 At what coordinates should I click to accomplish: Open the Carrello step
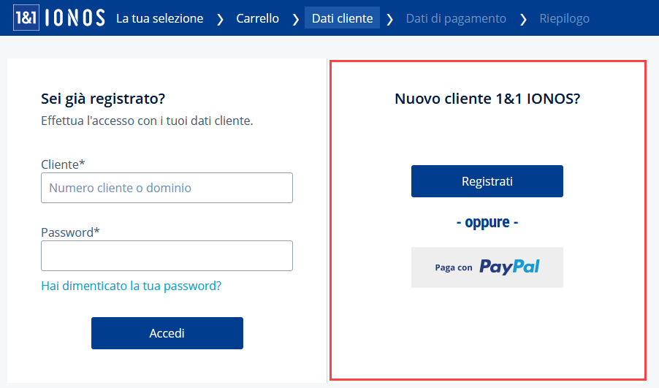coord(258,18)
